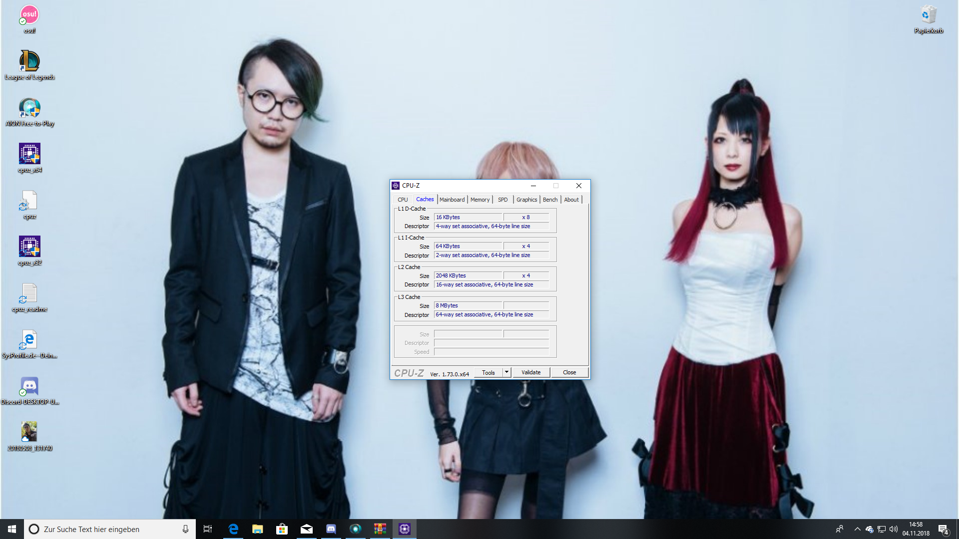The width and height of the screenshot is (959, 539).
Task: Select the AION Free-to-Play desktop icon
Action: pyautogui.click(x=29, y=108)
